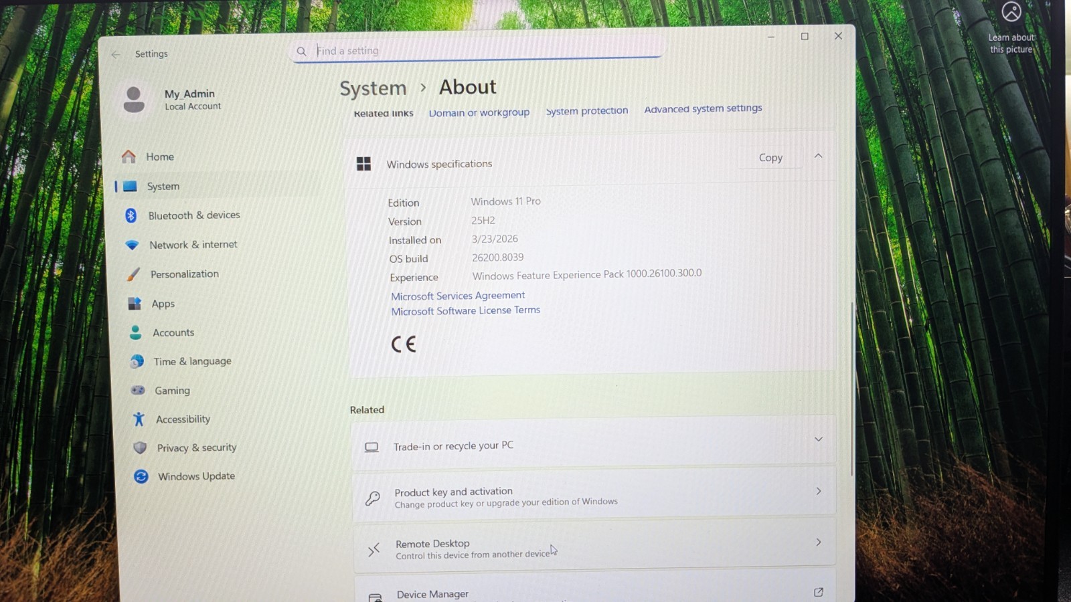Open Personalization settings
This screenshot has height=602, width=1071.
click(x=185, y=274)
